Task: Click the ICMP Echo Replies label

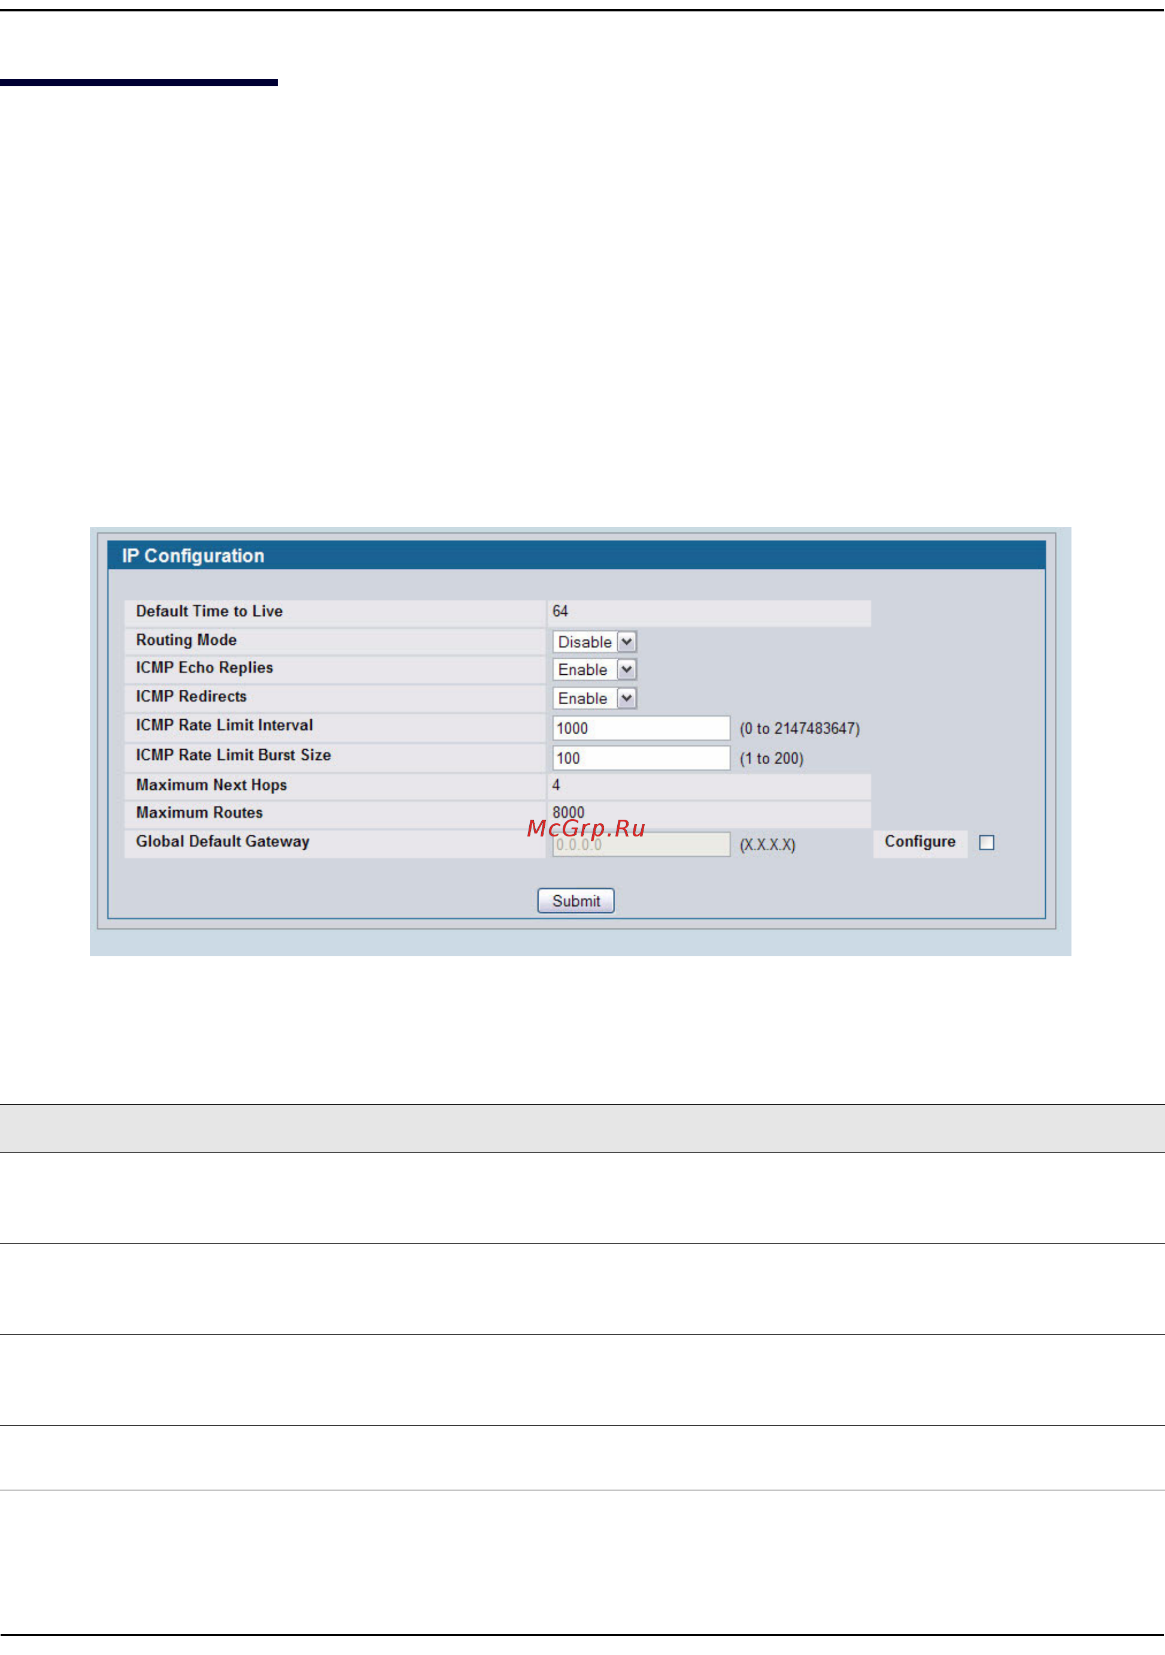Action: point(205,668)
